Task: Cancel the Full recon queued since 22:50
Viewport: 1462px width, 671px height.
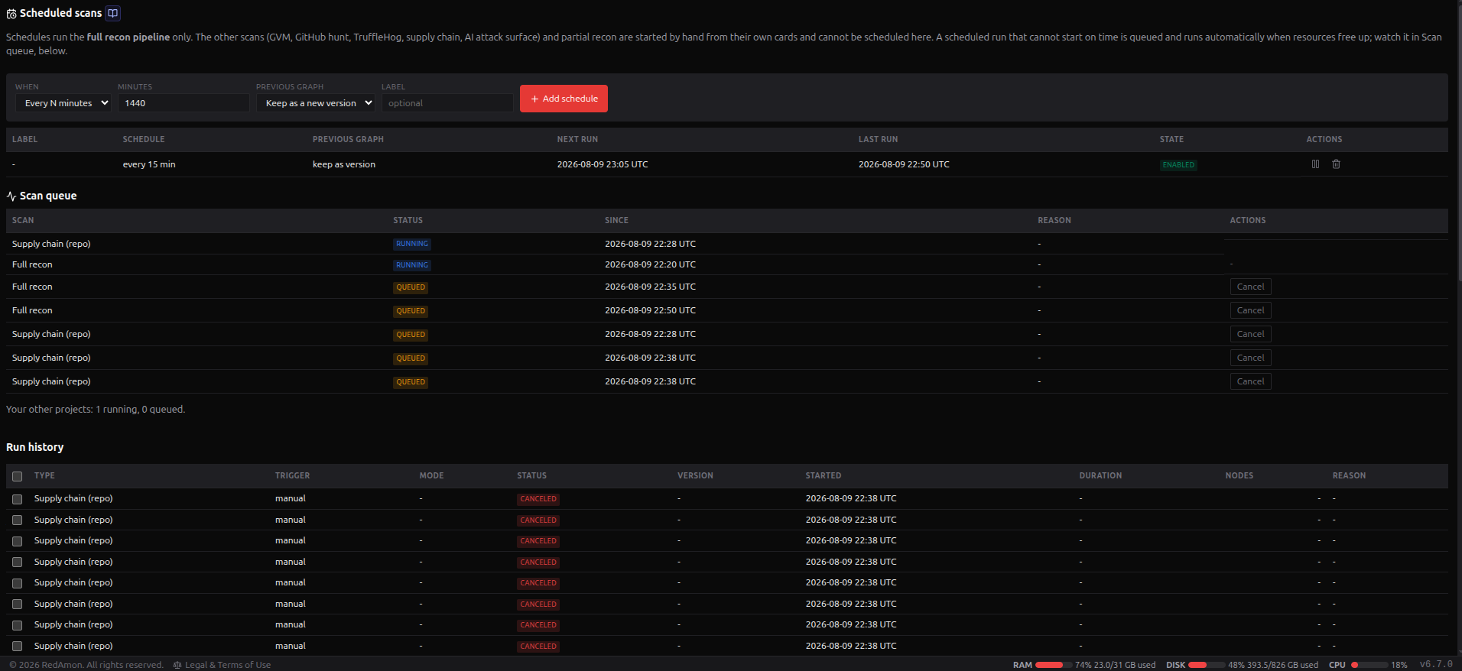Action: [1250, 310]
